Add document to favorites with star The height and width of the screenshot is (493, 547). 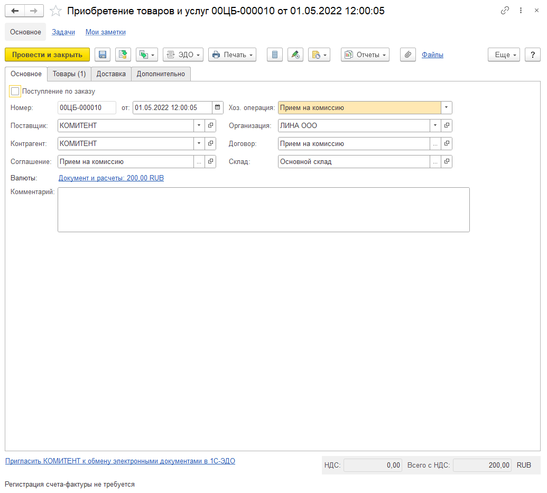pyautogui.click(x=56, y=11)
